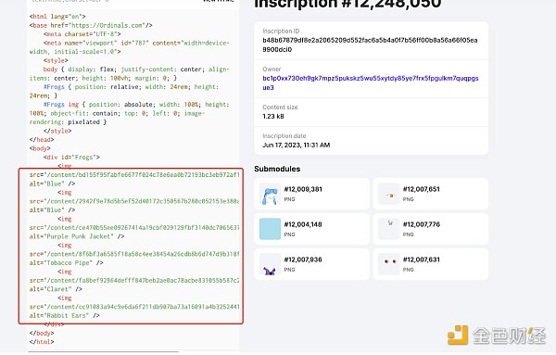The image size is (556, 355).
Task: Click the partially visible View HTML link
Action: [218, 1]
